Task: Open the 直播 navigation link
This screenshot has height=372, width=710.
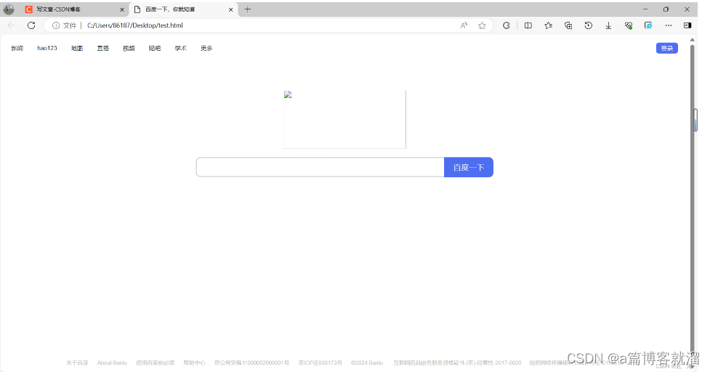Action: pos(102,48)
